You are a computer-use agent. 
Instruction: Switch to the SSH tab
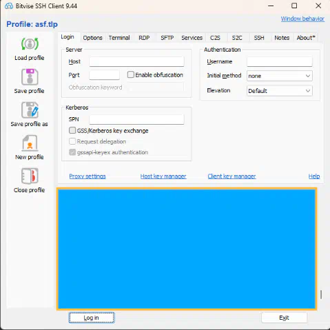coord(259,38)
